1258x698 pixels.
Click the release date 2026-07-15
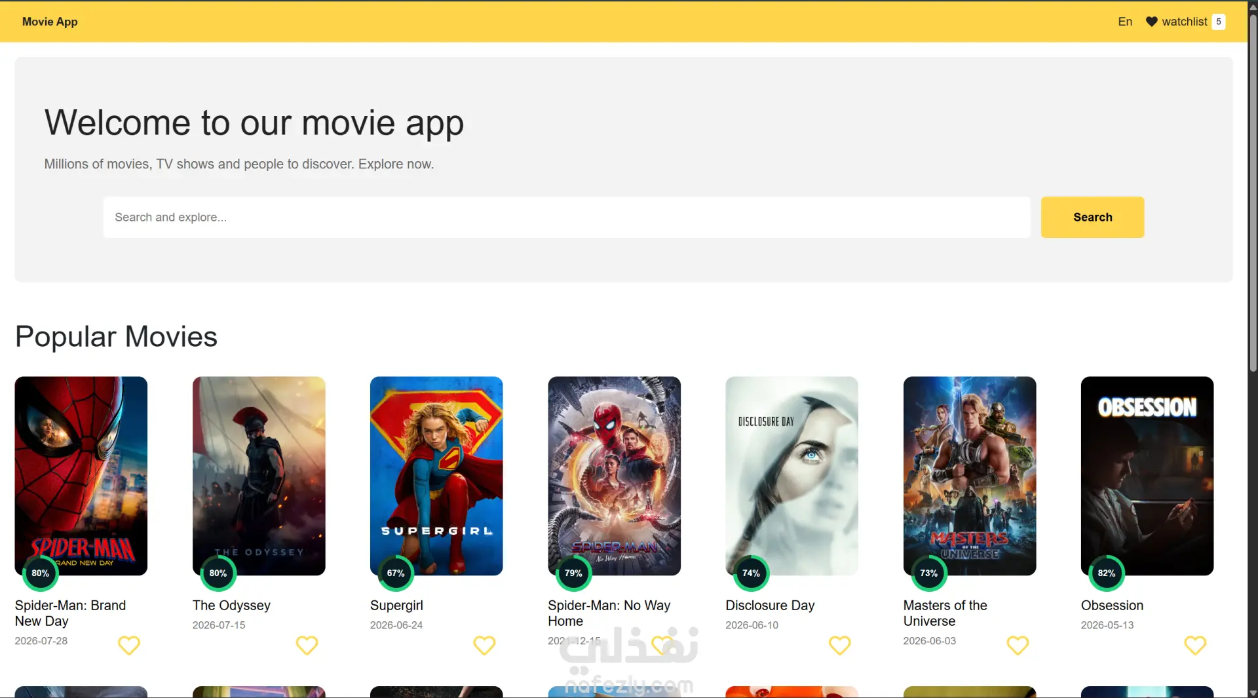[x=219, y=625]
